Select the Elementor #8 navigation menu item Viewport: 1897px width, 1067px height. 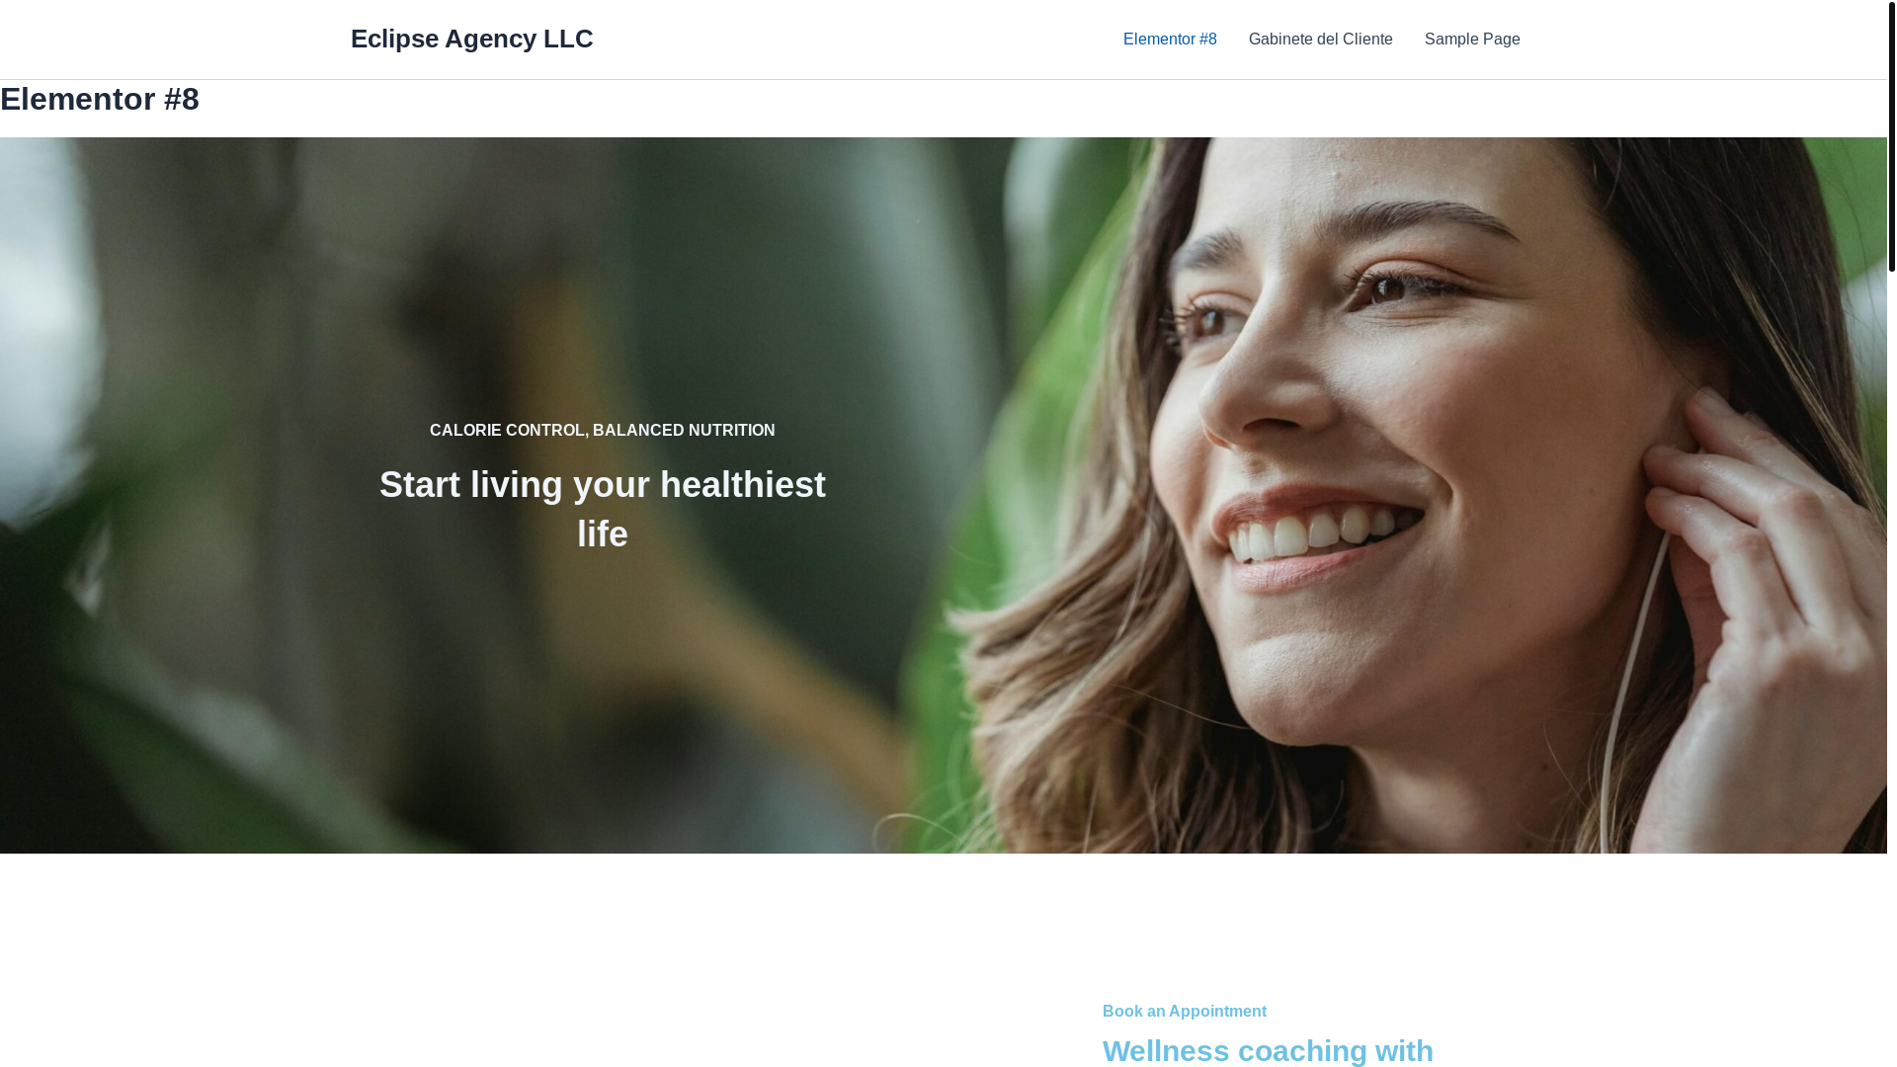pos(1170,40)
